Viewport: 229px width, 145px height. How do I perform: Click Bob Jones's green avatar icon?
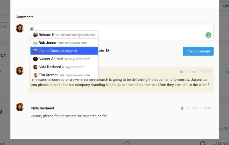[35, 43]
